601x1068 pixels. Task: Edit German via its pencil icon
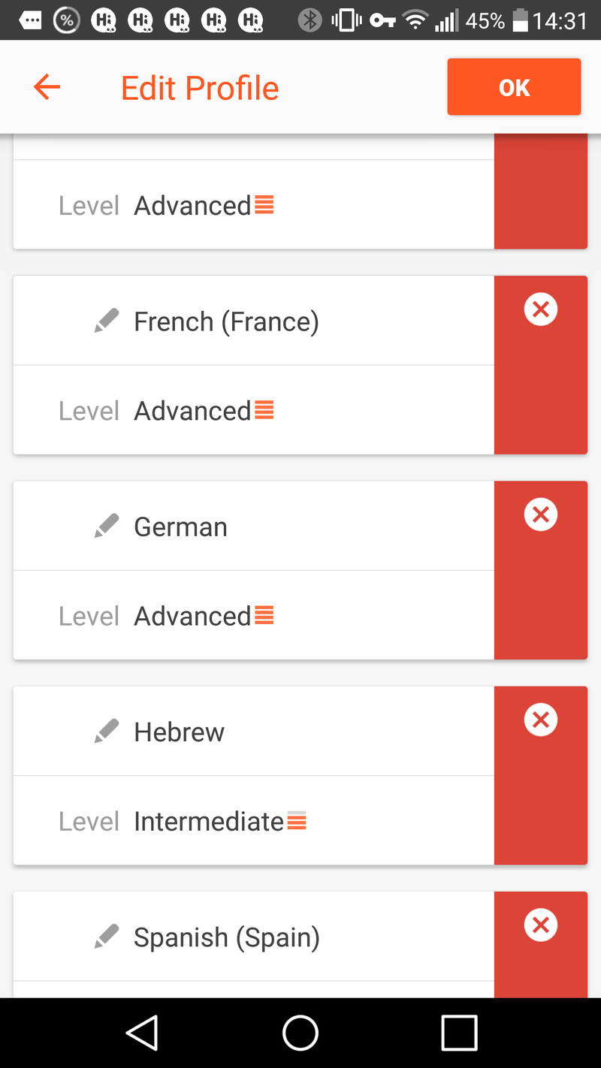point(107,526)
